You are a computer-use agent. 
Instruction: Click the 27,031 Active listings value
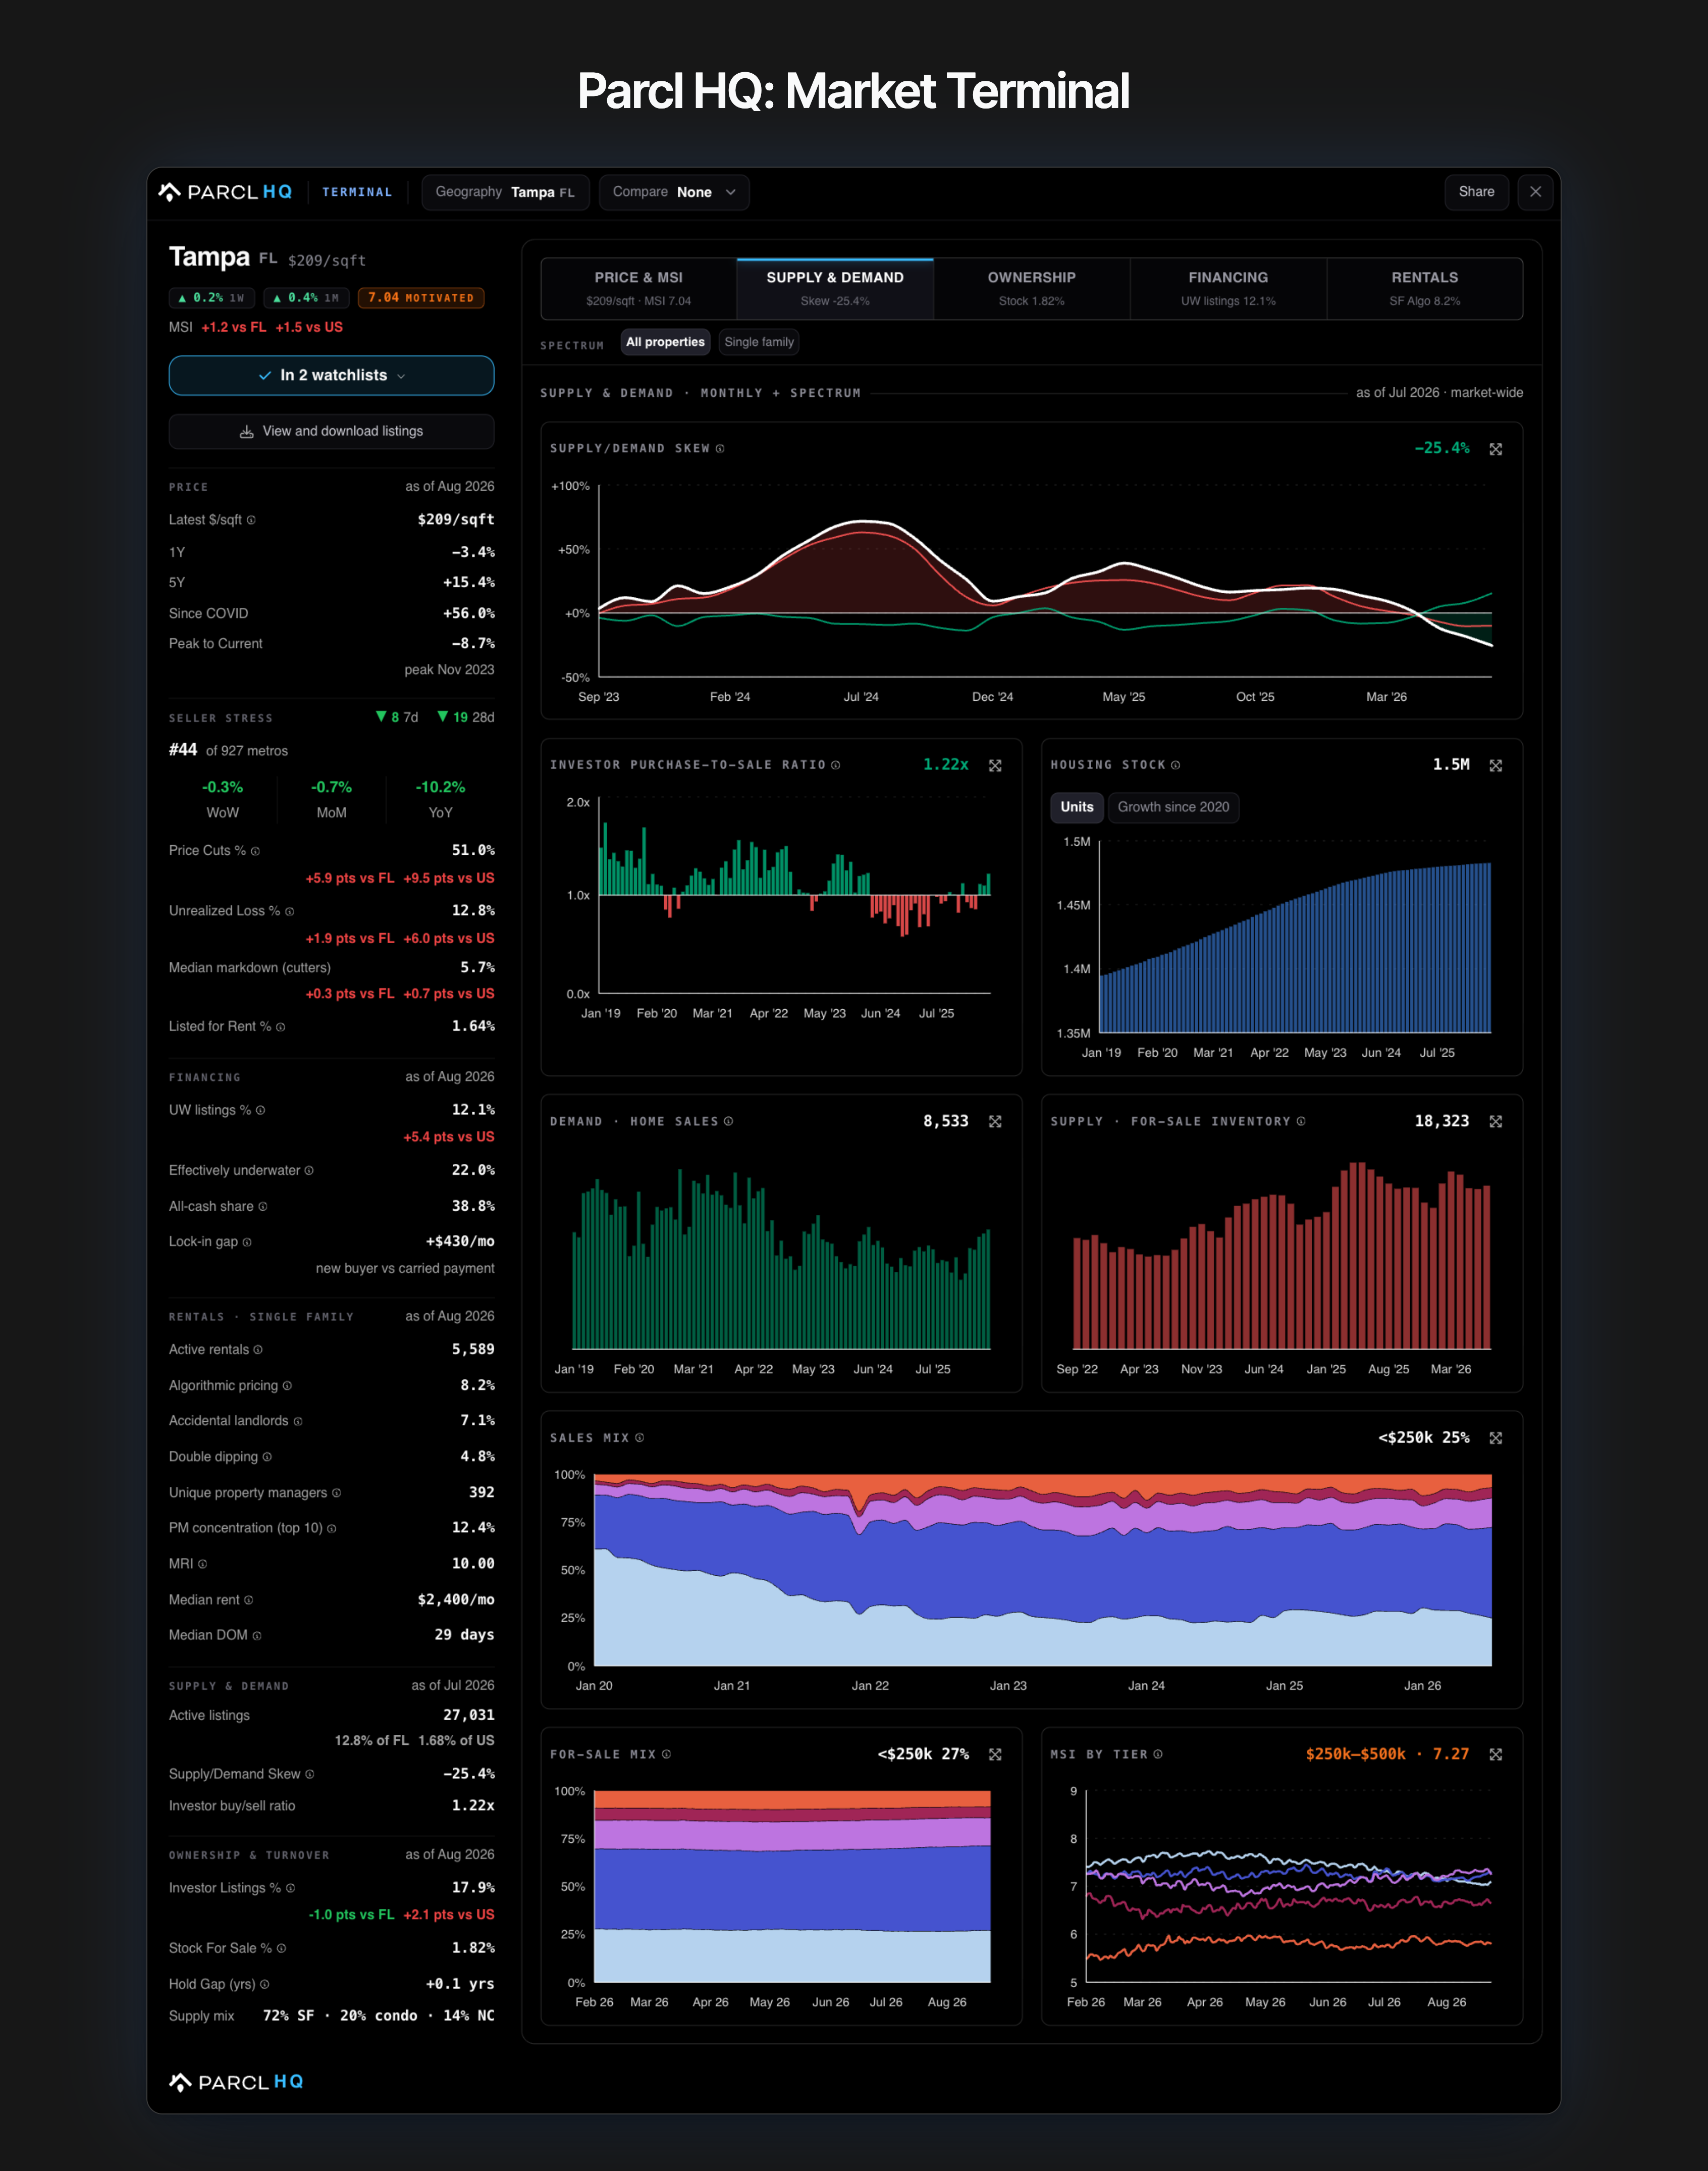469,1715
